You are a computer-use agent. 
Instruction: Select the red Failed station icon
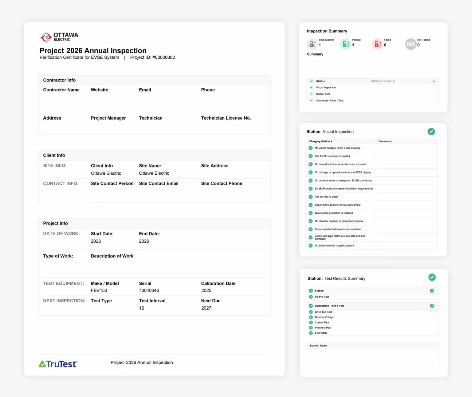coord(378,44)
